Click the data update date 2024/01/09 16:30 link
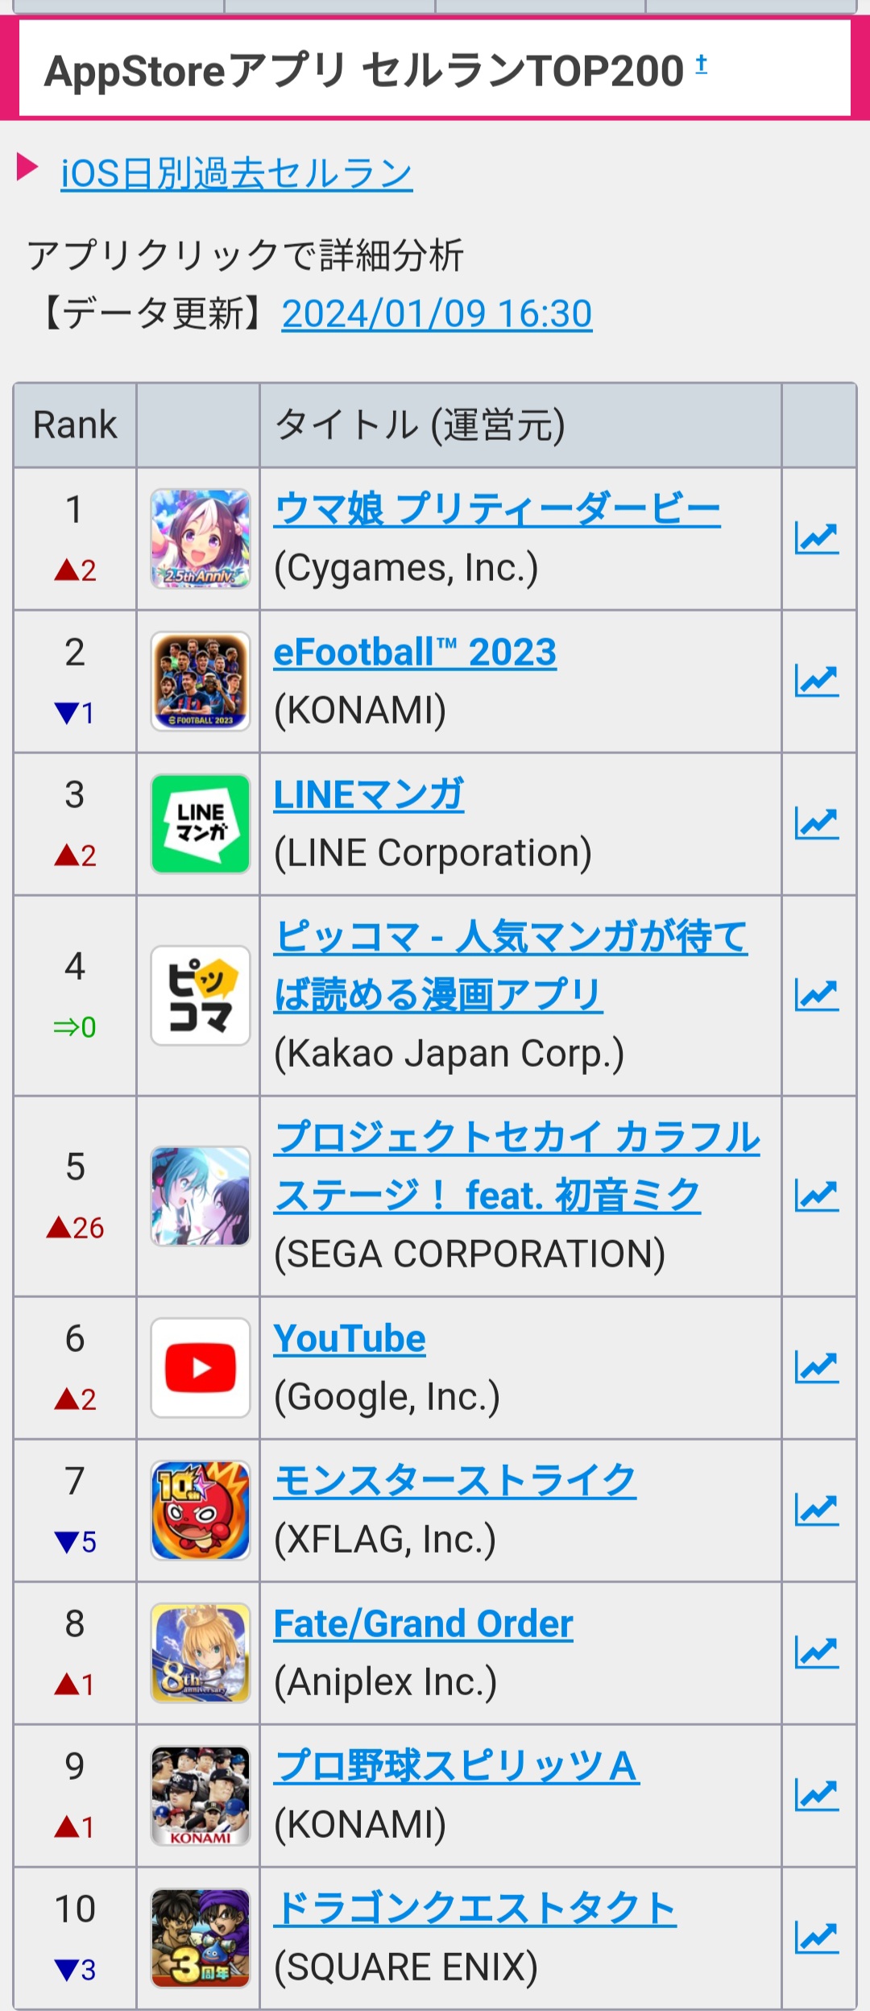Screen dimensions: 870x2011 pyautogui.click(x=437, y=313)
